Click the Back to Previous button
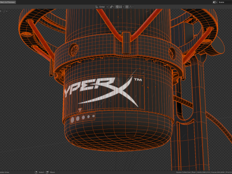The height and width of the screenshot is (174, 232). click(8, 2)
